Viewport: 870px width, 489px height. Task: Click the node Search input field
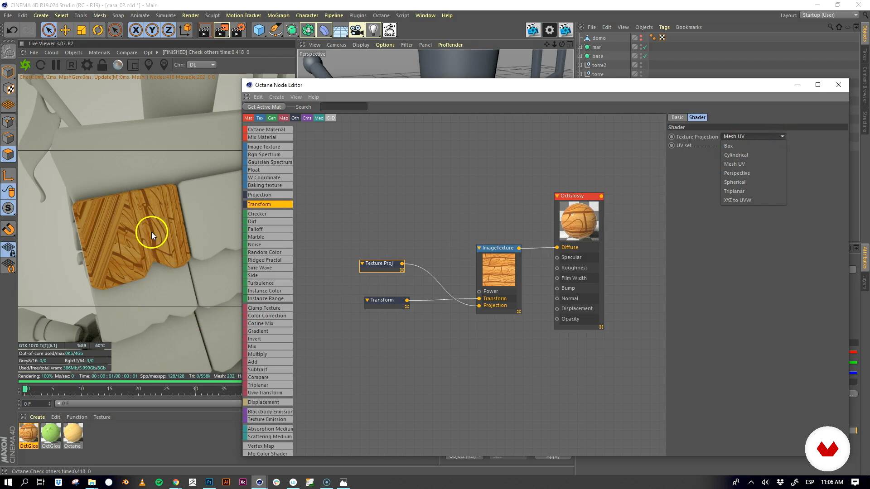[343, 107]
